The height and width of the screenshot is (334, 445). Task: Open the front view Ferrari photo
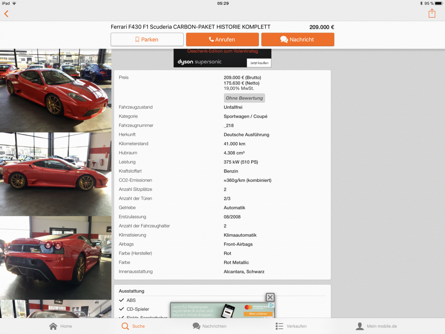pos(56,90)
